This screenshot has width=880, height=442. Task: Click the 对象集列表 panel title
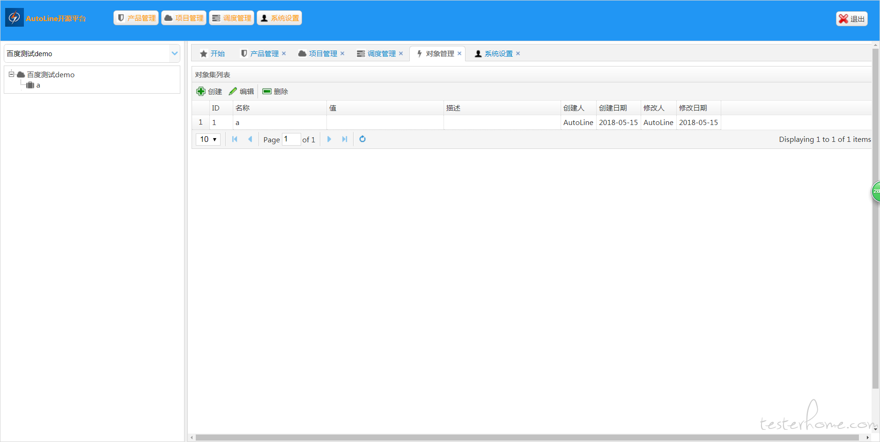[x=213, y=74]
